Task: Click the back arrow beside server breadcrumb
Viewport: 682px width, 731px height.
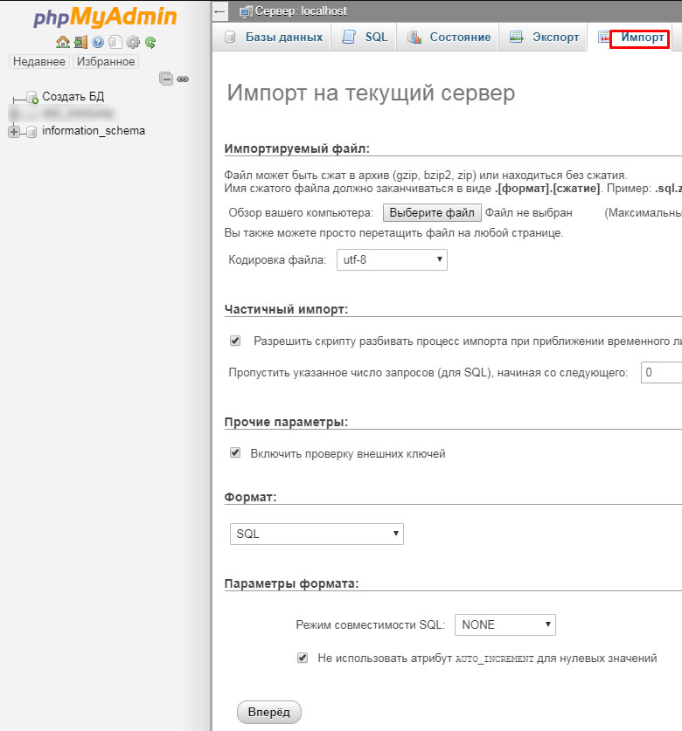Action: 219,11
